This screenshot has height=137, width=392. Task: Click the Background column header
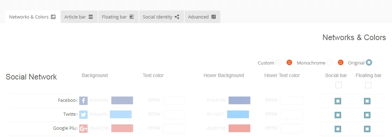(95, 75)
